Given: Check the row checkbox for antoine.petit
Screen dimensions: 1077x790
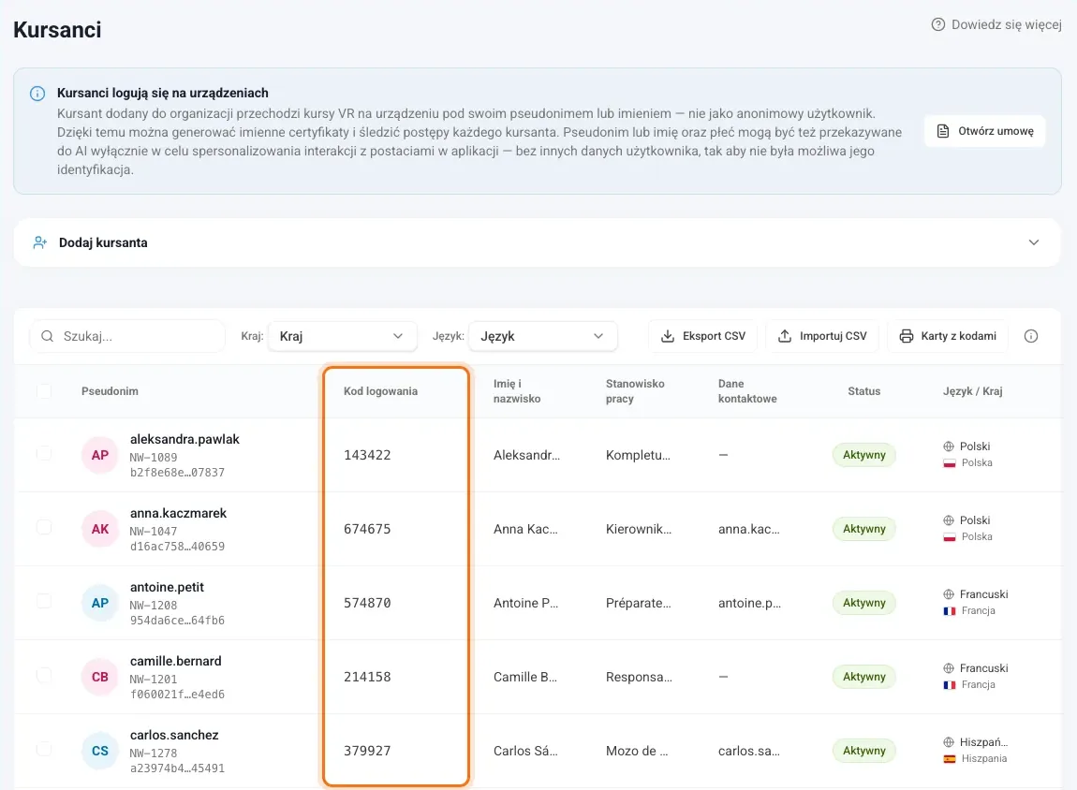Looking at the screenshot, I should pyautogui.click(x=44, y=601).
